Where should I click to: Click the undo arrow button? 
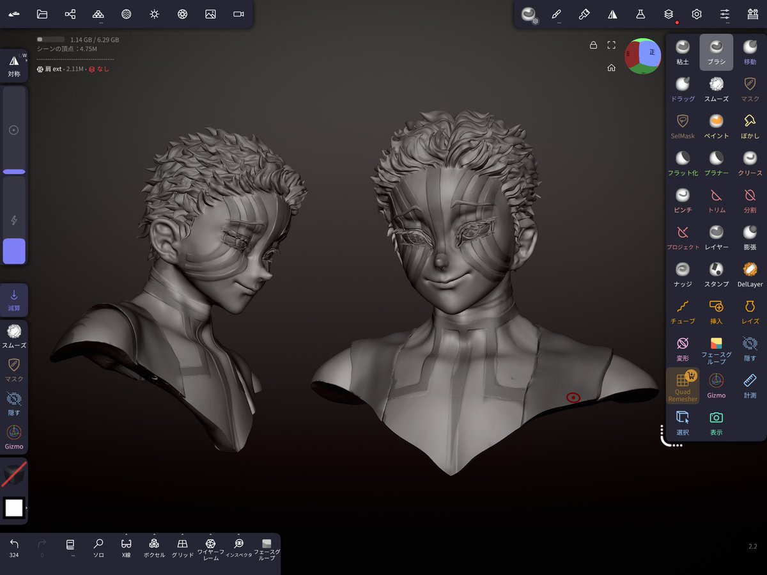[14, 547]
